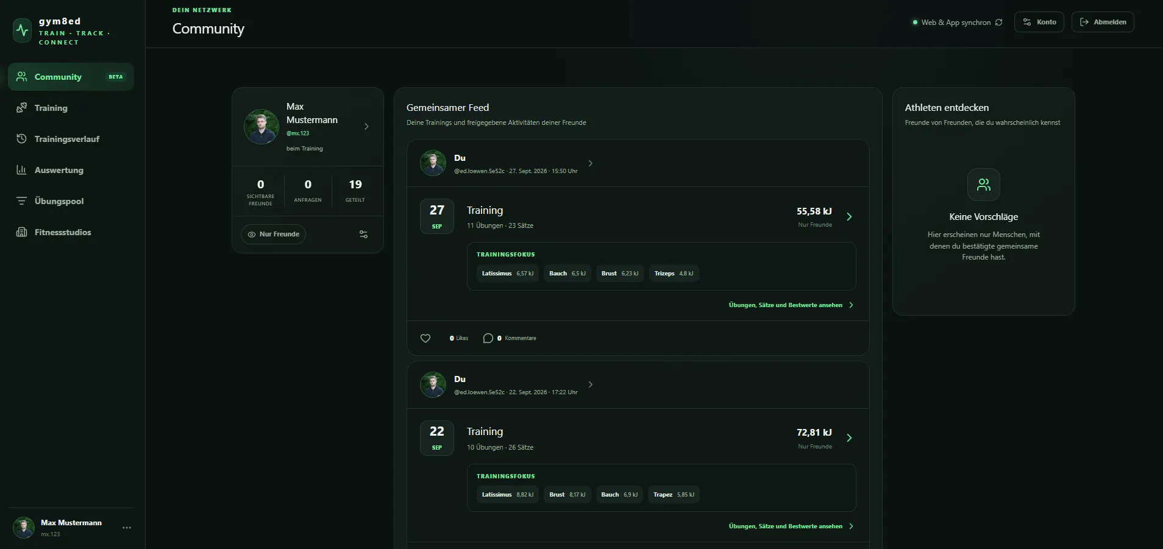The height and width of the screenshot is (549, 1163).
Task: Select the Brust 6,23 kJ chip
Action: tap(620, 274)
